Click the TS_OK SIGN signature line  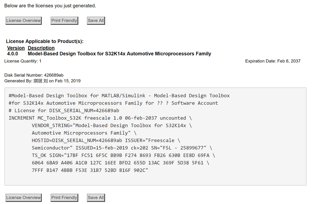(x=123, y=155)
